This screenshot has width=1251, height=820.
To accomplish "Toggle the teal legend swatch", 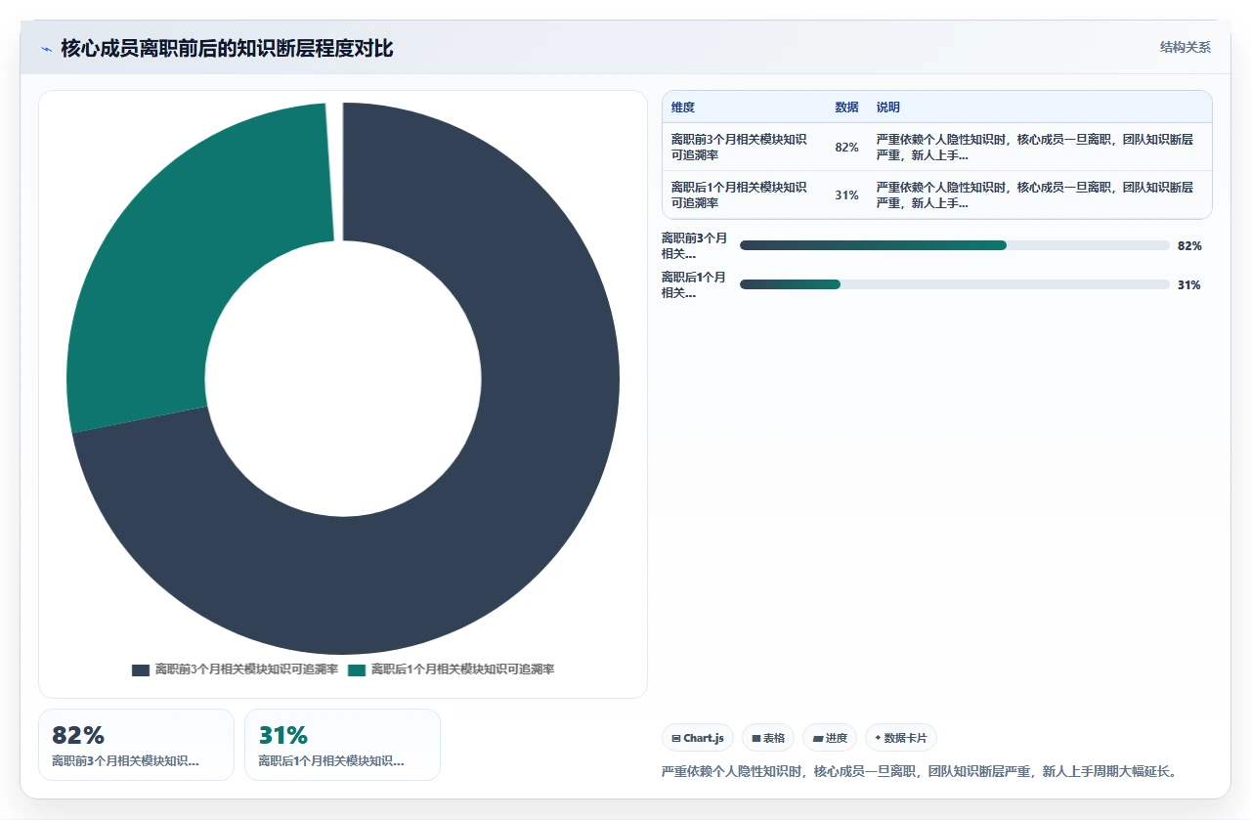I will (x=357, y=670).
